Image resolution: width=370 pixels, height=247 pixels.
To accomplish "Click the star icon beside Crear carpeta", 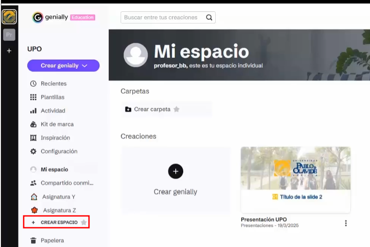I will click(176, 109).
